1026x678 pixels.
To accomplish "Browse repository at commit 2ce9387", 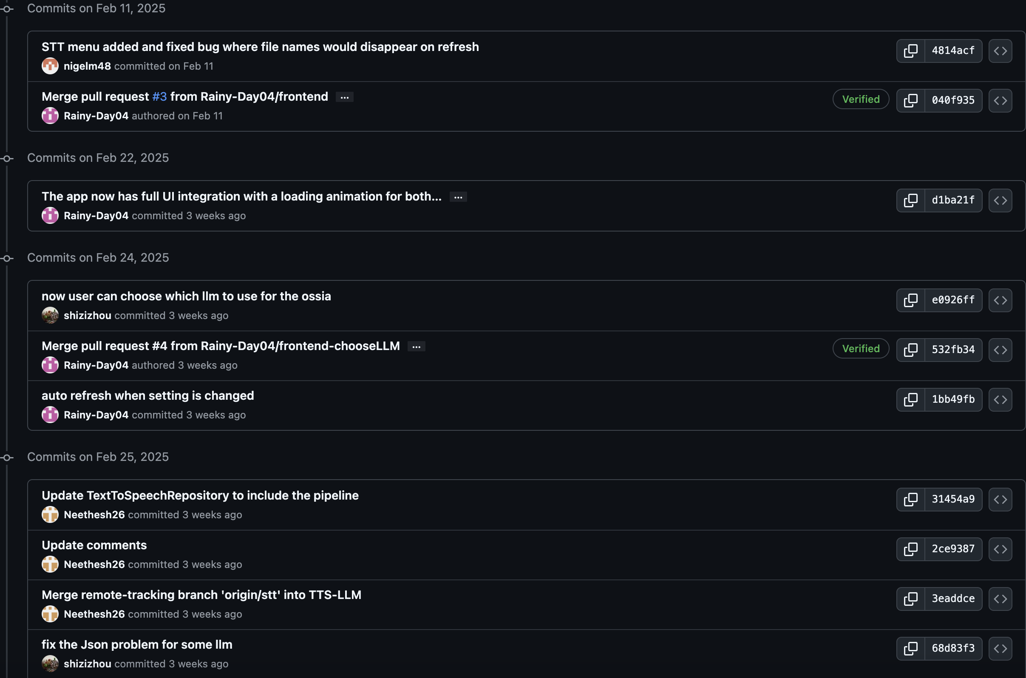I will tap(1000, 549).
